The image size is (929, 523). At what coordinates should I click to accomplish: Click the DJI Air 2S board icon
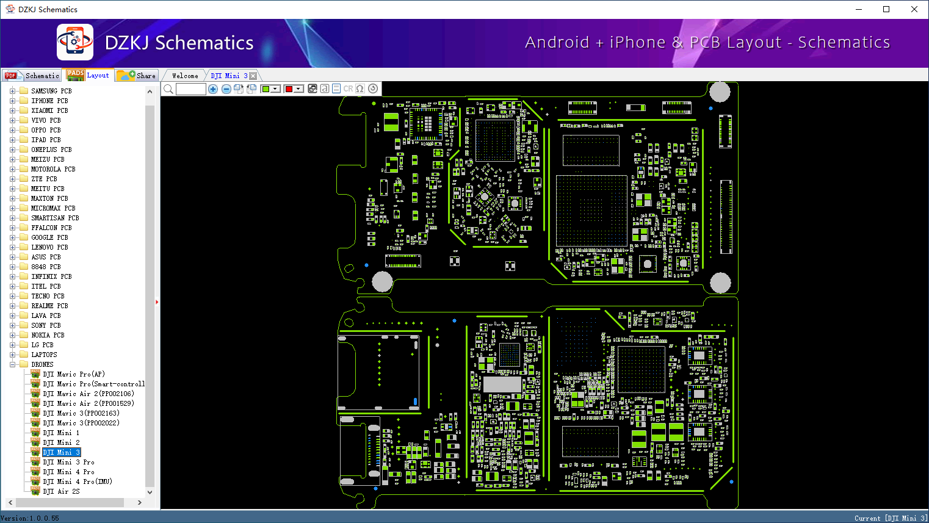[x=35, y=491]
